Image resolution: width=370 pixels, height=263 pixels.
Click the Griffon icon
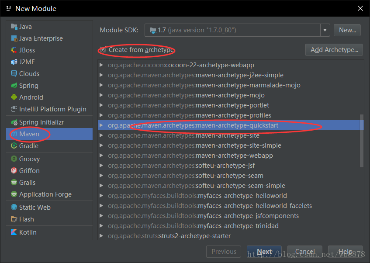point(14,170)
